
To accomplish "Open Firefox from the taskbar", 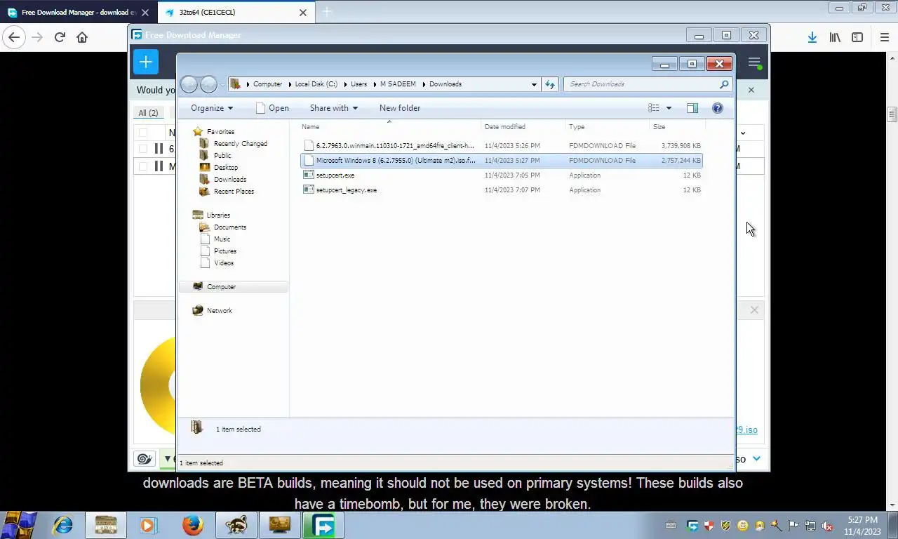I will 192,525.
